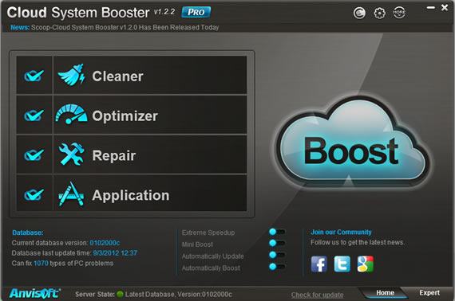Click the Application tools icon

click(x=71, y=193)
